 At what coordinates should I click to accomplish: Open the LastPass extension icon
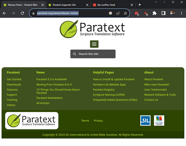137,13
